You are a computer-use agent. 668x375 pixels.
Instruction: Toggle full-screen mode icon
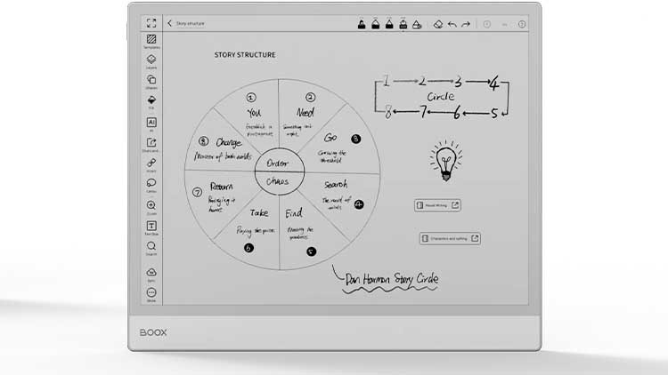click(151, 23)
